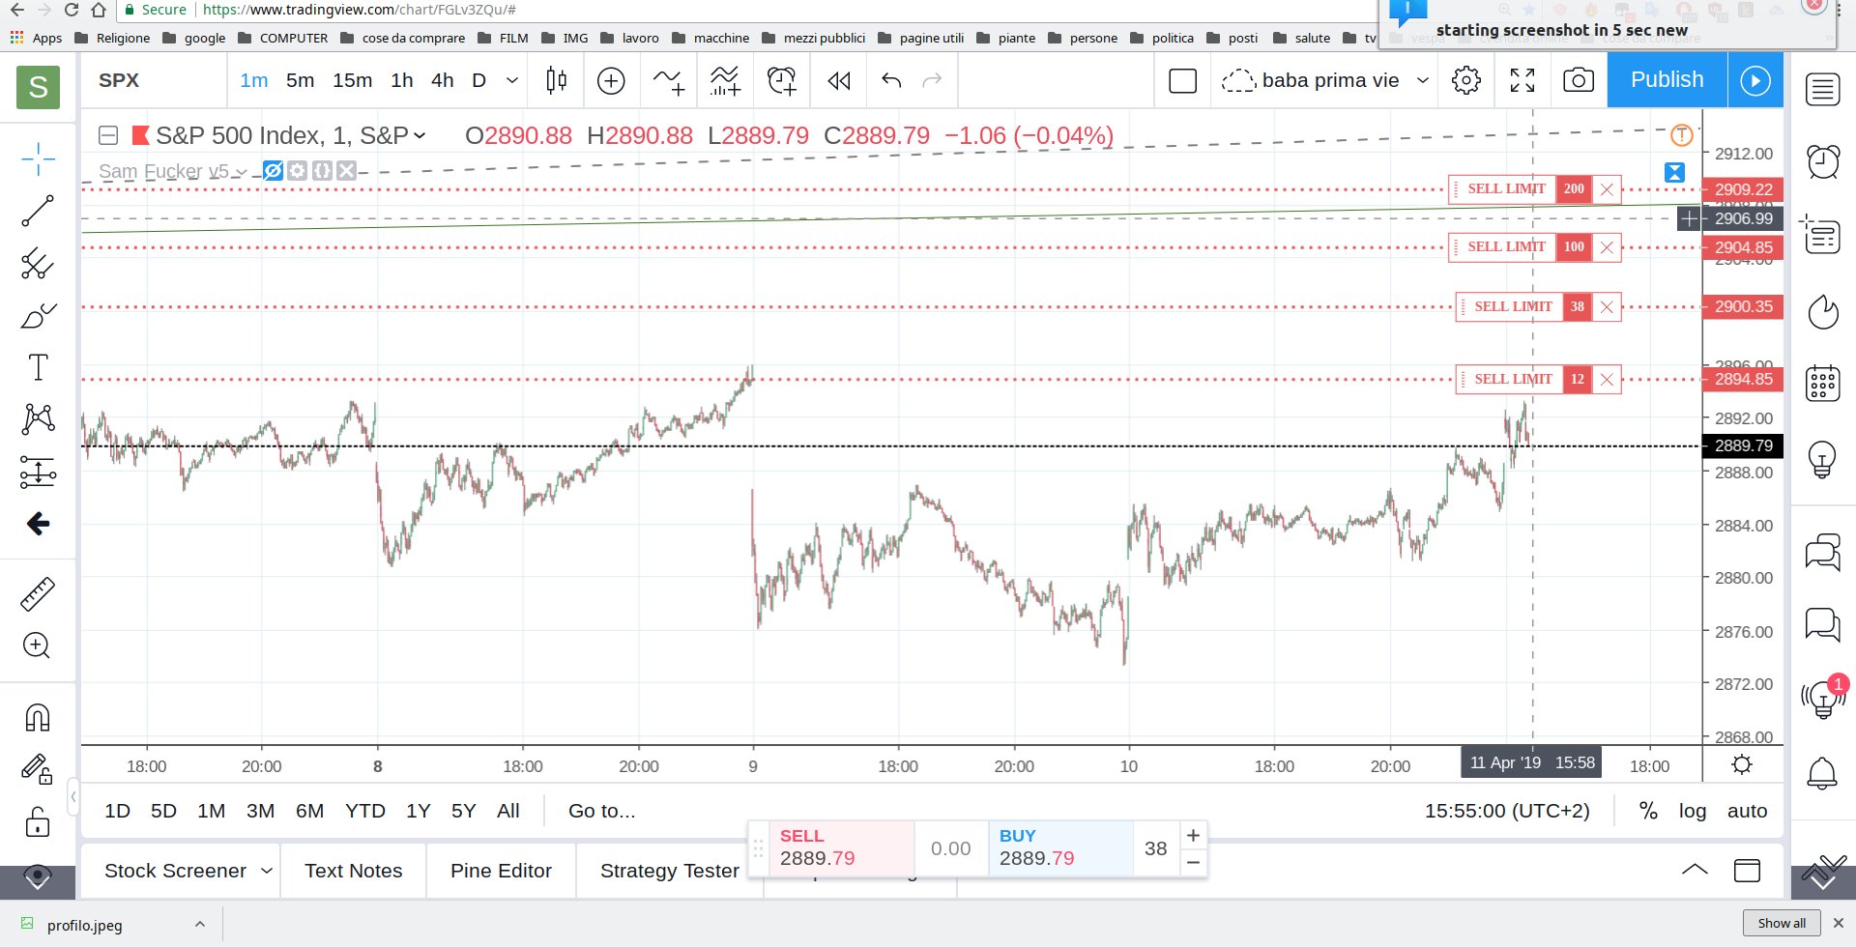1856x947 pixels.
Task: Take a chart snapshot with the camera
Action: click(1579, 80)
